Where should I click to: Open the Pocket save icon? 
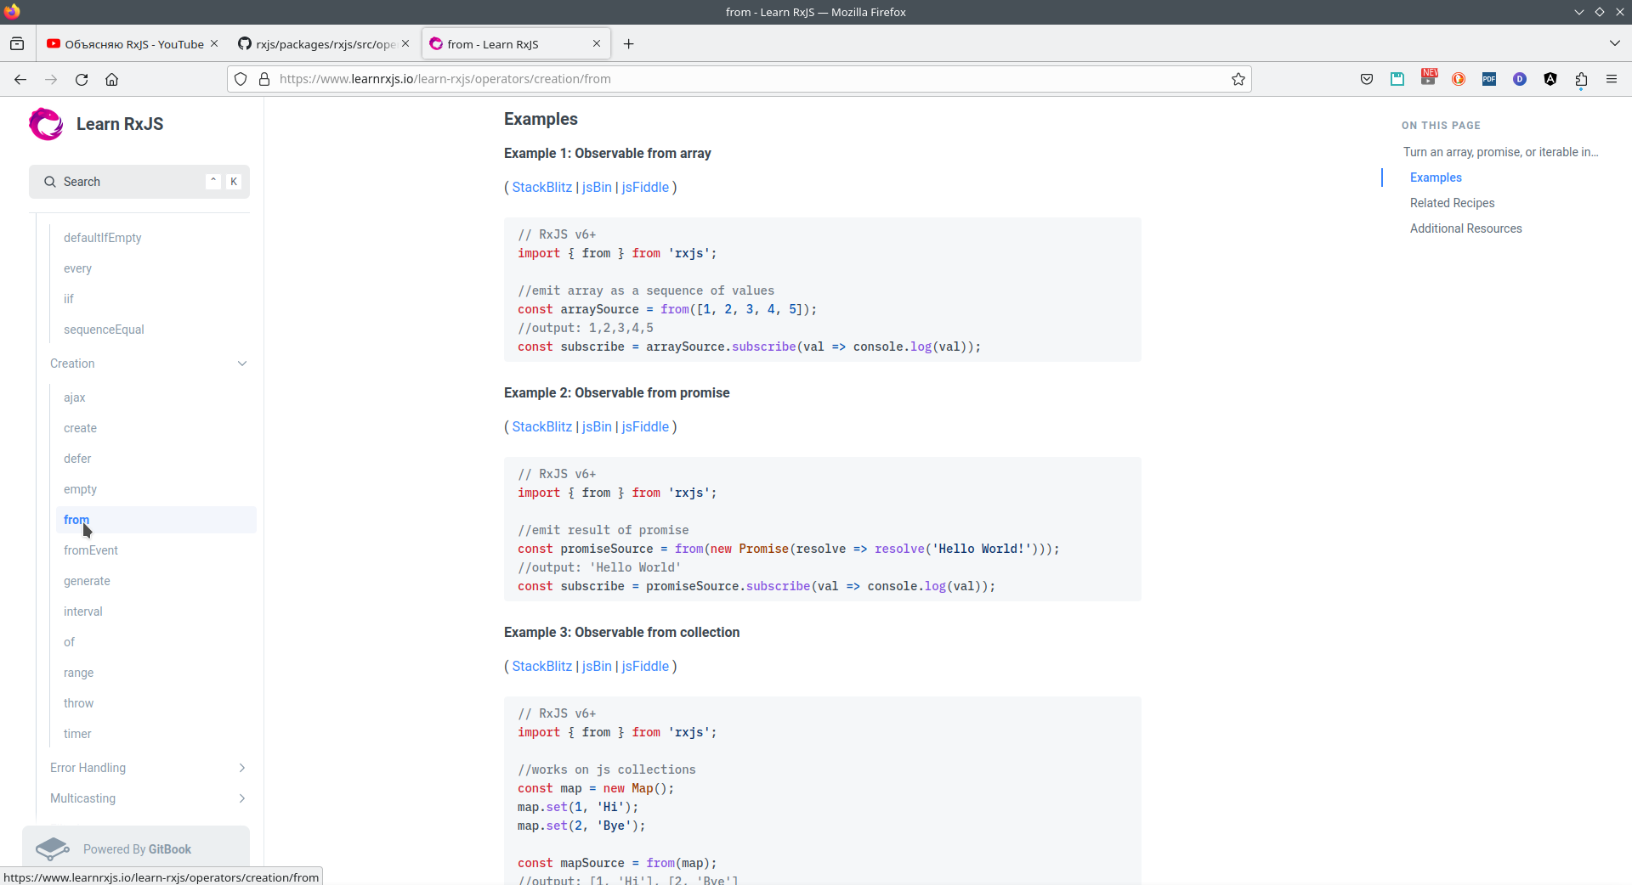[x=1367, y=79]
